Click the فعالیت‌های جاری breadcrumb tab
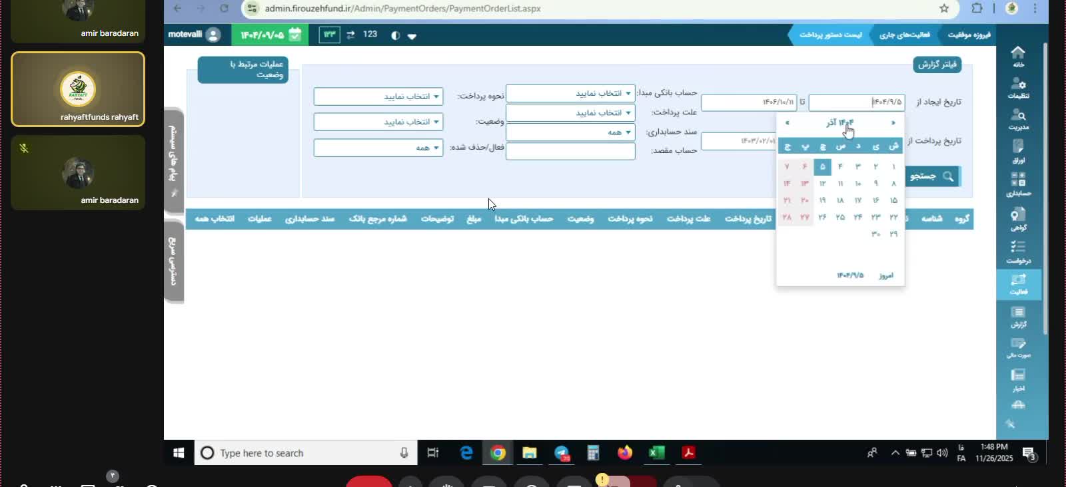Image resolution: width=1066 pixels, height=487 pixels. coord(904,35)
